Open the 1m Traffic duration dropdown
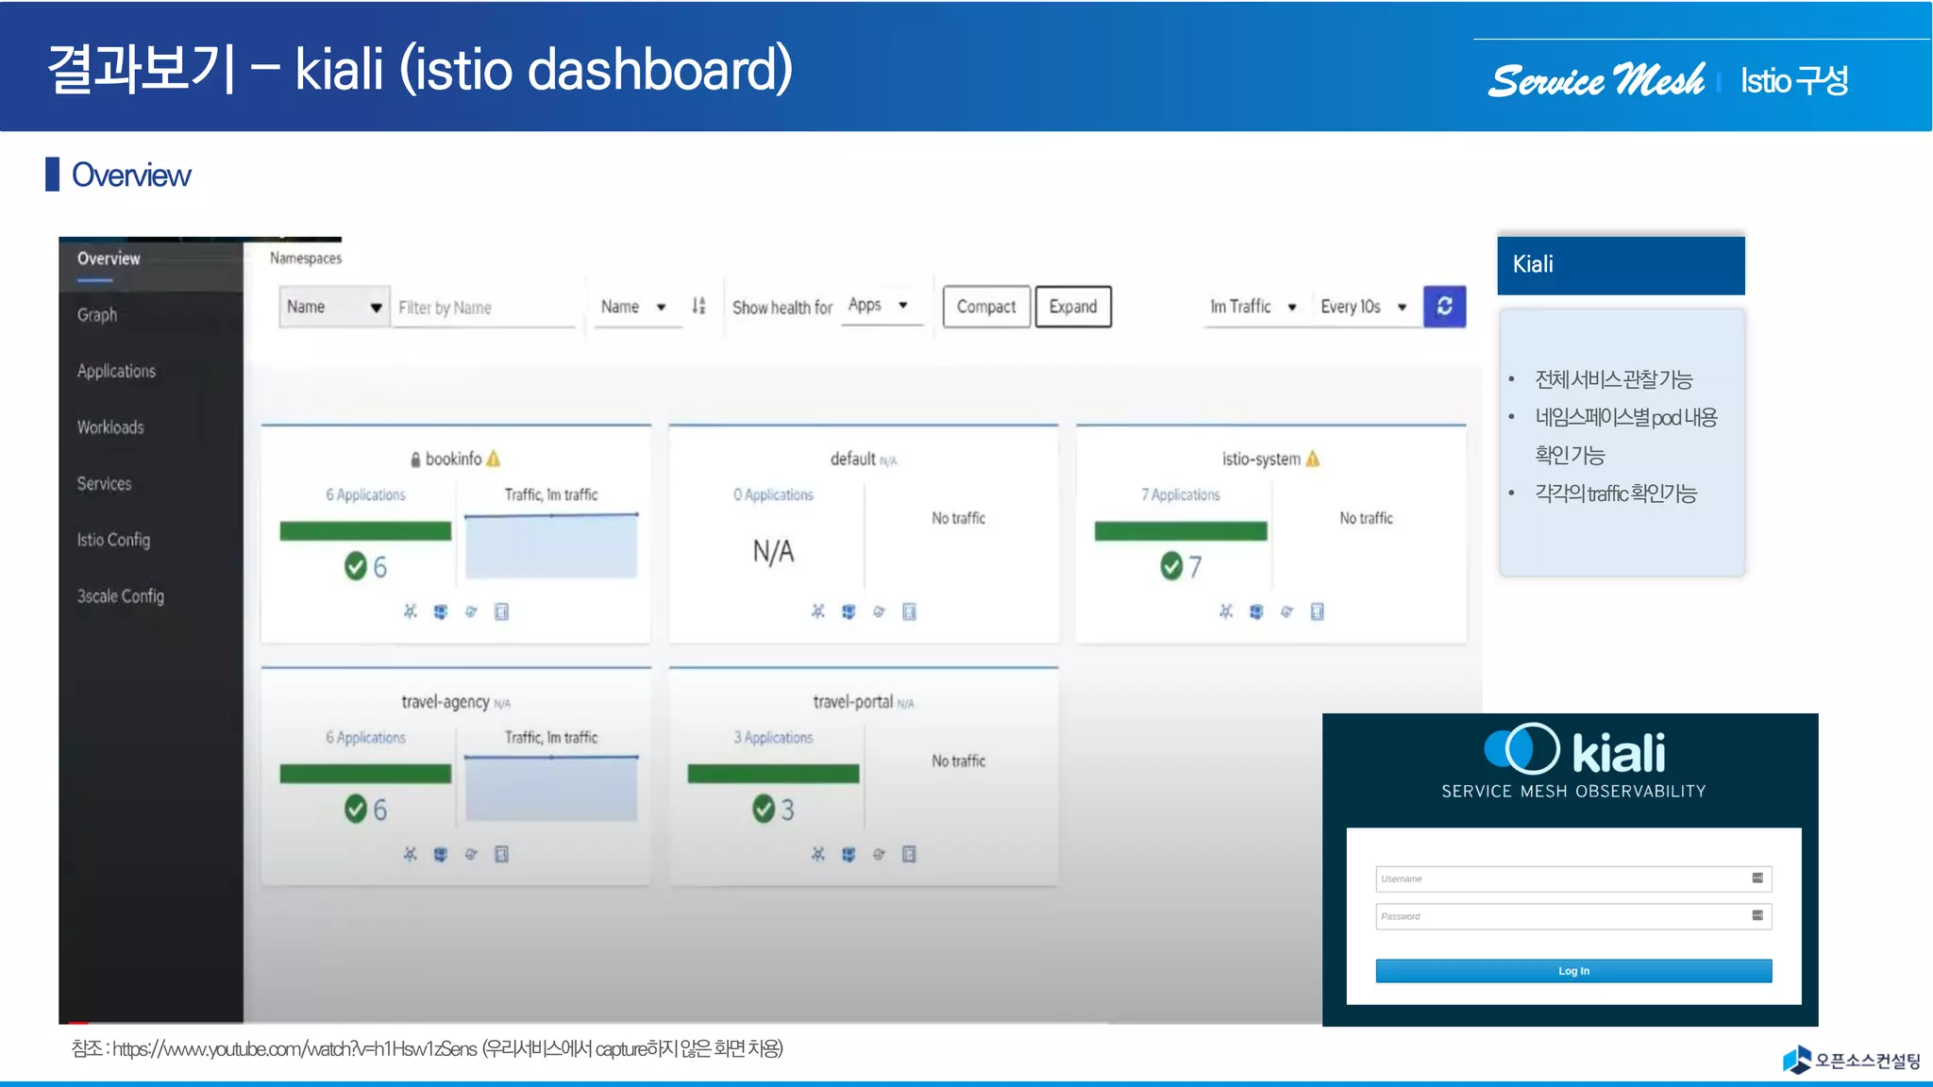1933x1087 pixels. 1252,307
